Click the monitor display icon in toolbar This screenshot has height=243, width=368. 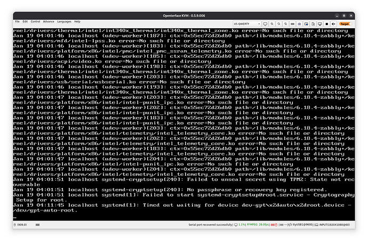(265, 23)
